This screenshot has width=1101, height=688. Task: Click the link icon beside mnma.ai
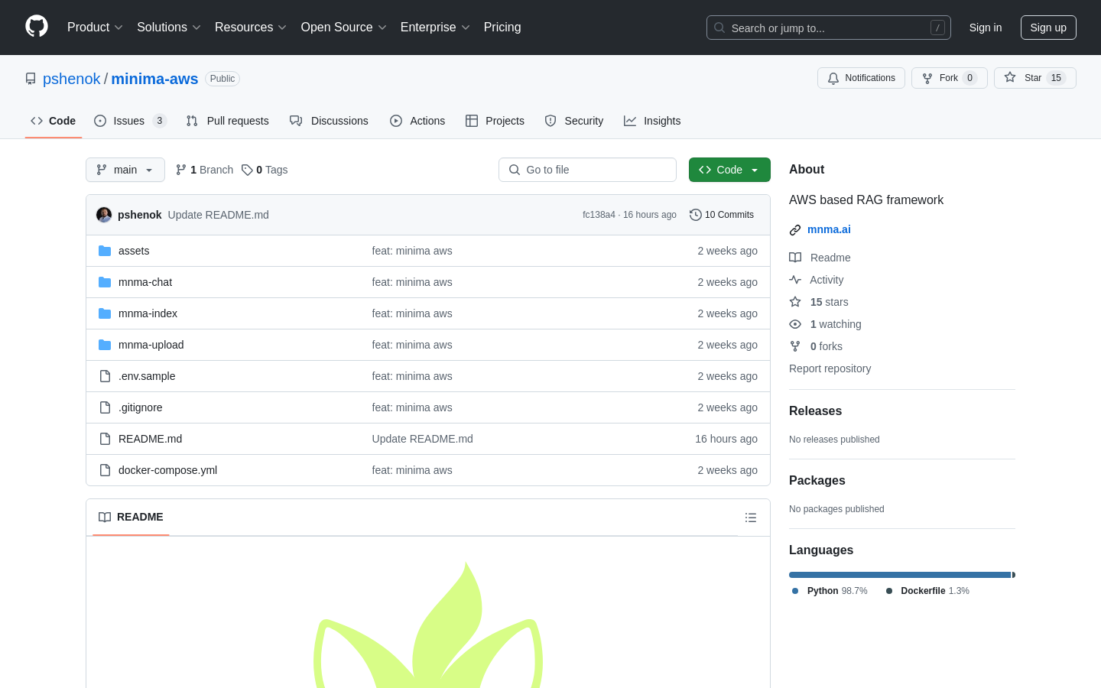click(x=795, y=230)
